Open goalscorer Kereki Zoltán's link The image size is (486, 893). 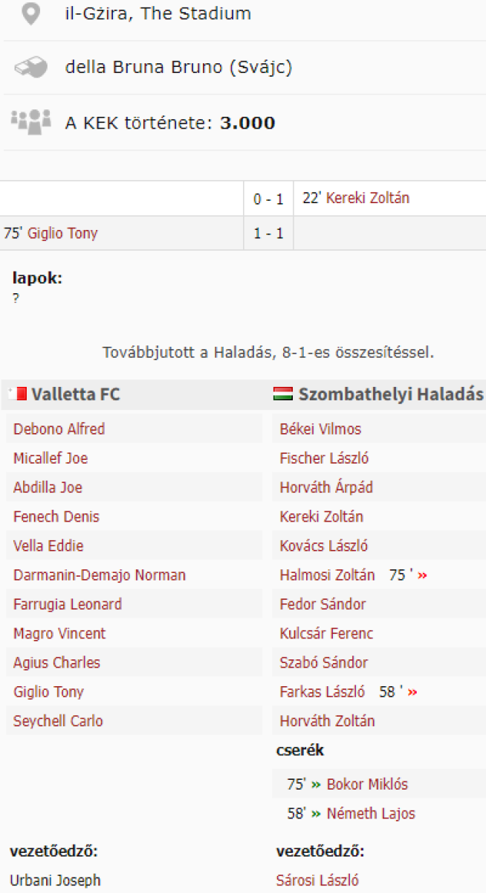(367, 198)
